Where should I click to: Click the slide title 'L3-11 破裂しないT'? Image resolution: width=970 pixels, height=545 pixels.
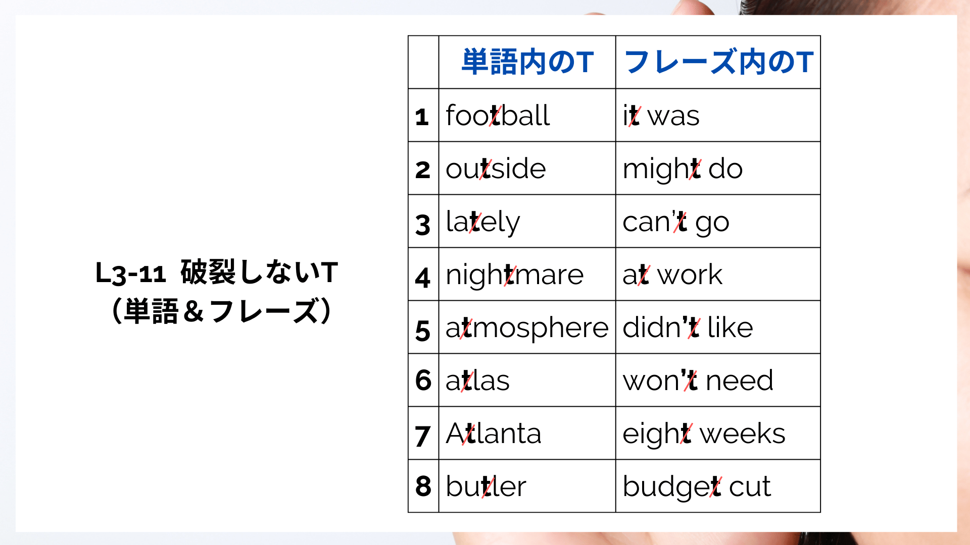(217, 272)
